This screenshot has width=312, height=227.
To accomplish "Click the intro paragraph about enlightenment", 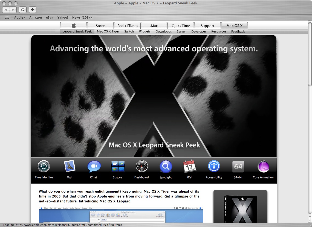I will pos(119,196).
